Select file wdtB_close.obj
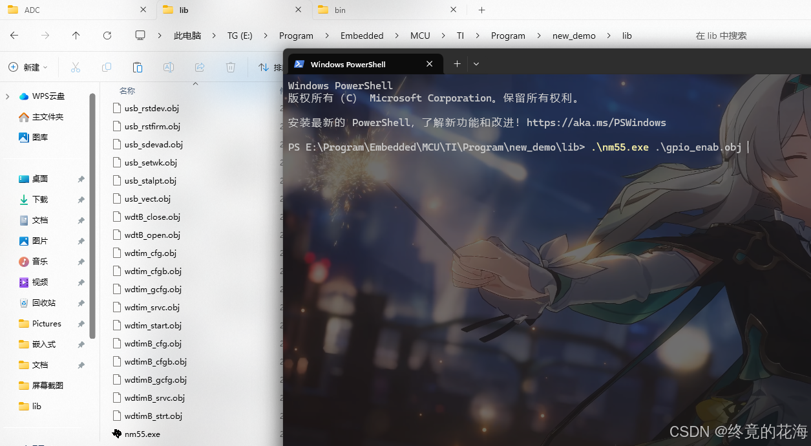 pos(147,217)
